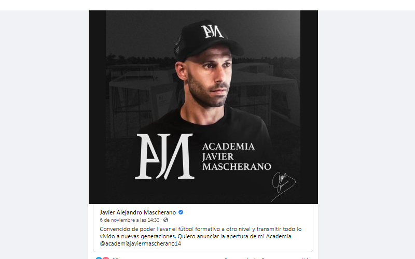The width and height of the screenshot is (415, 259).
Task: Click the public globe privacy icon
Action: (165, 220)
